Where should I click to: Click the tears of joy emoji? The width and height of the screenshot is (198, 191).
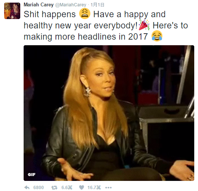[157, 36]
